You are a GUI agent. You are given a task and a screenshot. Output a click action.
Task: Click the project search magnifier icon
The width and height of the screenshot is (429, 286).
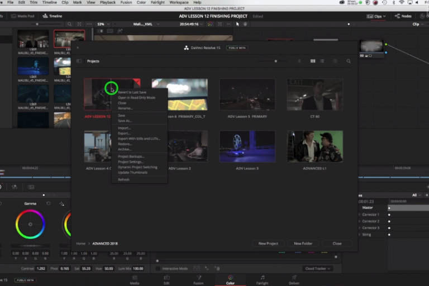click(349, 61)
